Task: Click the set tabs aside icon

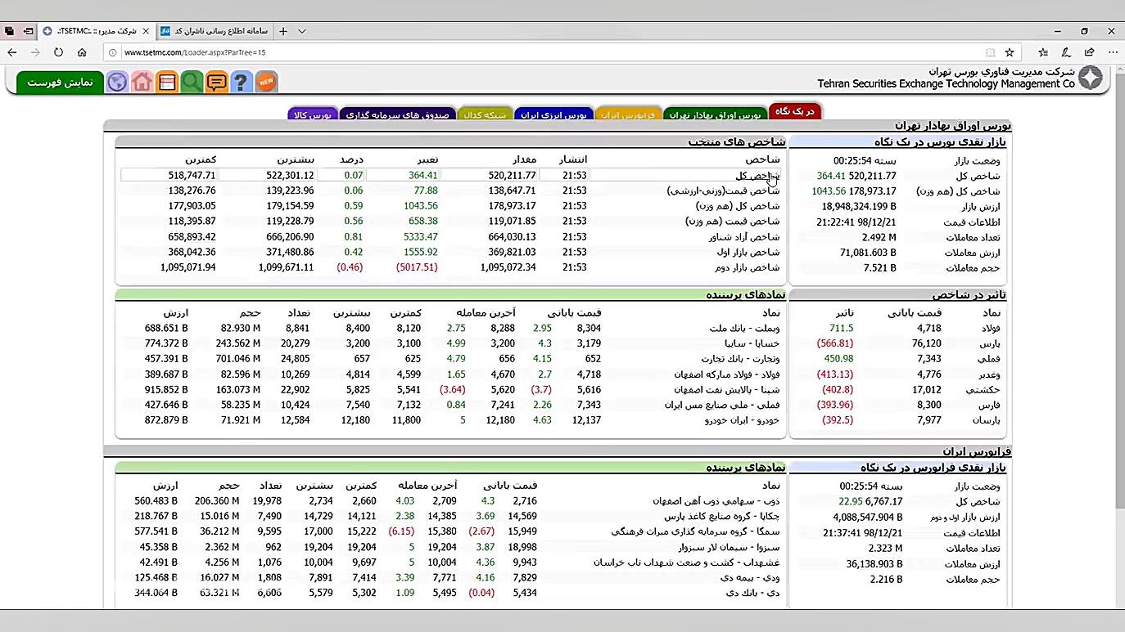Action: (28, 31)
